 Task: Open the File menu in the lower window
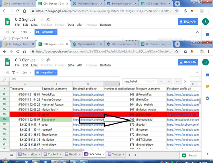[x=17, y=65]
